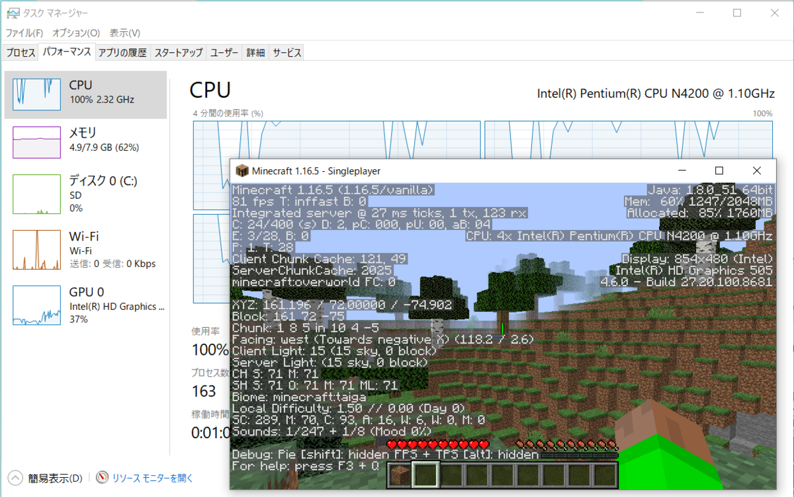The width and height of the screenshot is (794, 497).
Task: Maximize the Minecraft window
Action: click(719, 171)
